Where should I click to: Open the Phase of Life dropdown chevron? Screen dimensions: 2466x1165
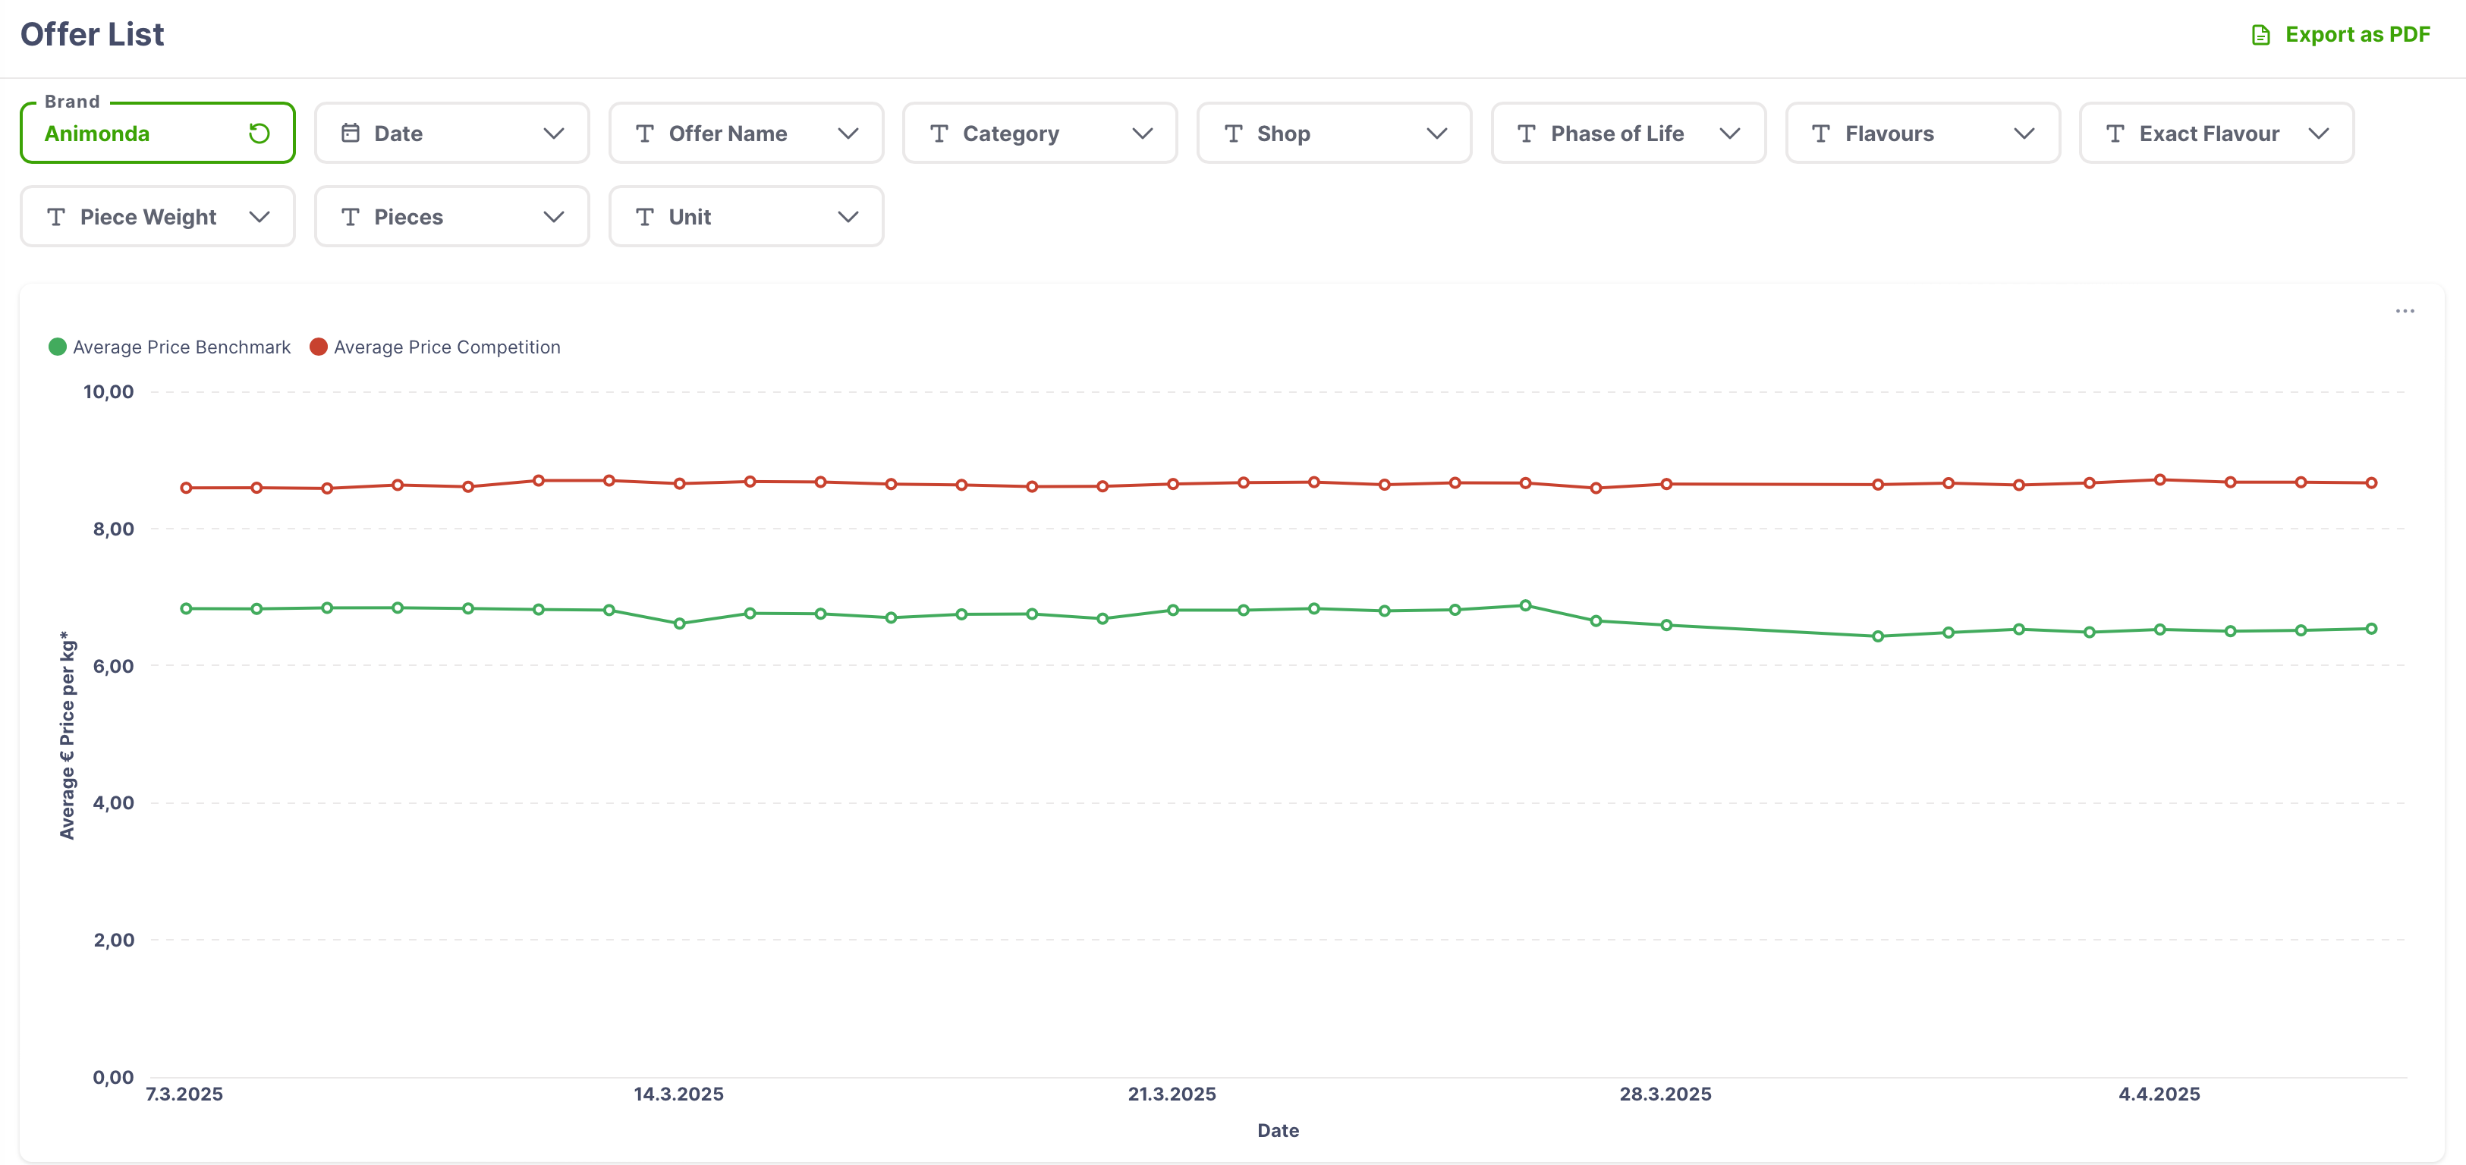[1729, 133]
